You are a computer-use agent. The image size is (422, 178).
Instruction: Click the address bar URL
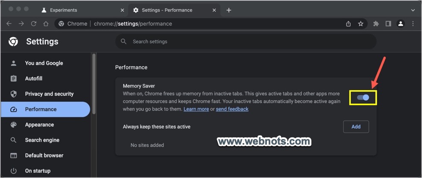pos(133,24)
